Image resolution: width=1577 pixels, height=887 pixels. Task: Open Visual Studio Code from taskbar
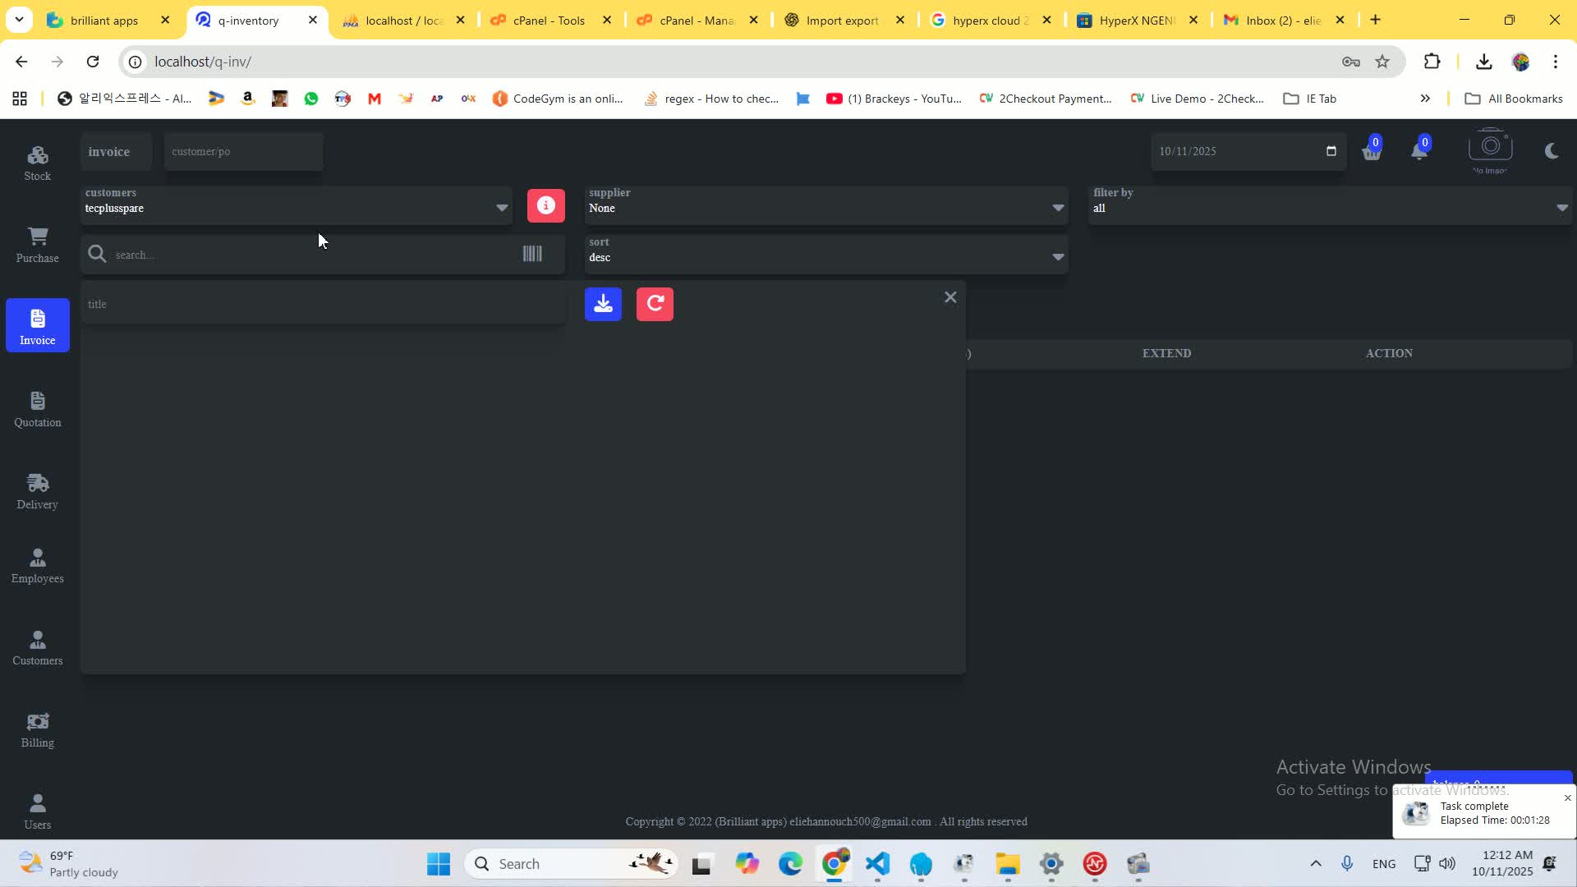point(878,864)
